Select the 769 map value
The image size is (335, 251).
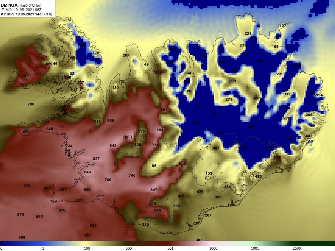108,180
